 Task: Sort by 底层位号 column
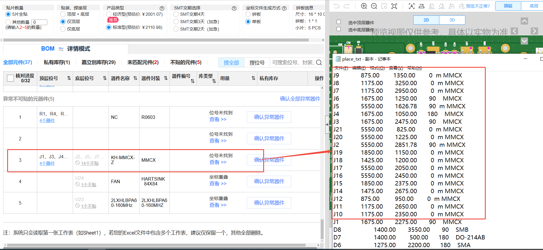tap(105, 78)
